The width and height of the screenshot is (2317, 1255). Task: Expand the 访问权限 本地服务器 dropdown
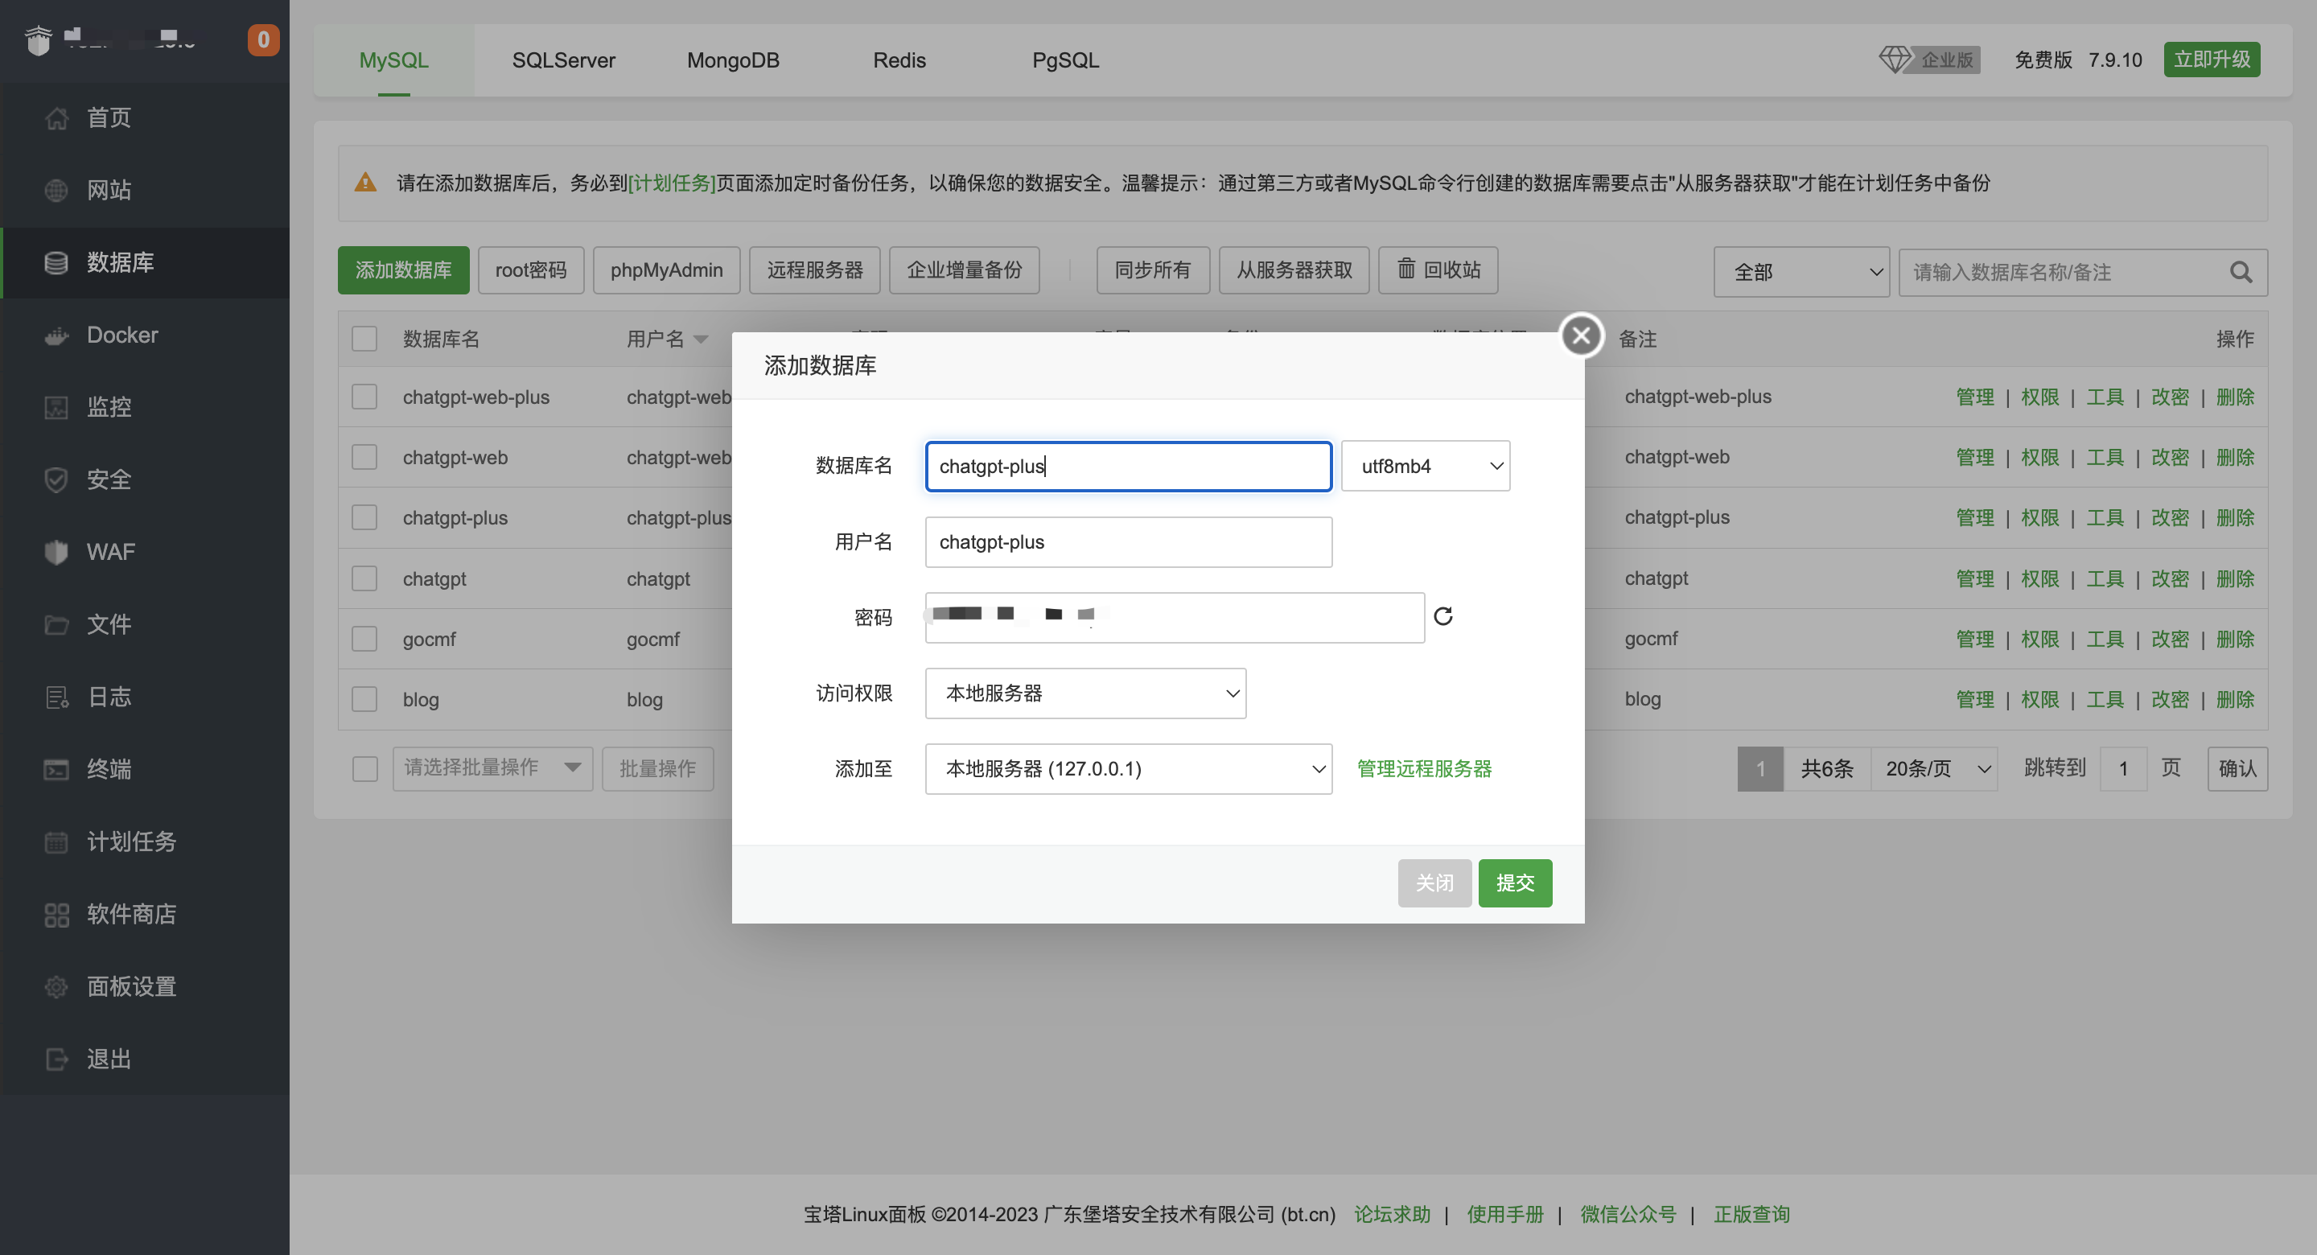point(1084,693)
